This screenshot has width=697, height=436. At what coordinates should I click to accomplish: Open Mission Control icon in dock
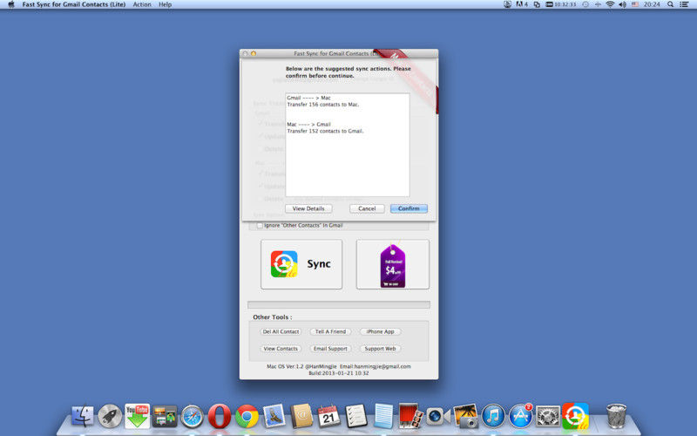click(165, 417)
